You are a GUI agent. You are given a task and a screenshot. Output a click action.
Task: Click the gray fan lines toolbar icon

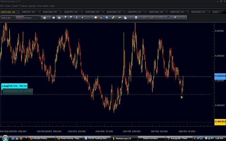[144, 18]
